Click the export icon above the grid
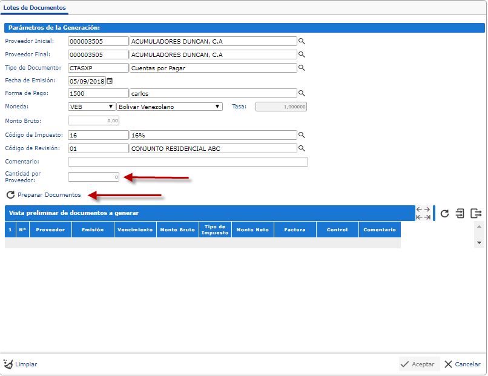Screen dimensions: 488x376 (x=476, y=213)
